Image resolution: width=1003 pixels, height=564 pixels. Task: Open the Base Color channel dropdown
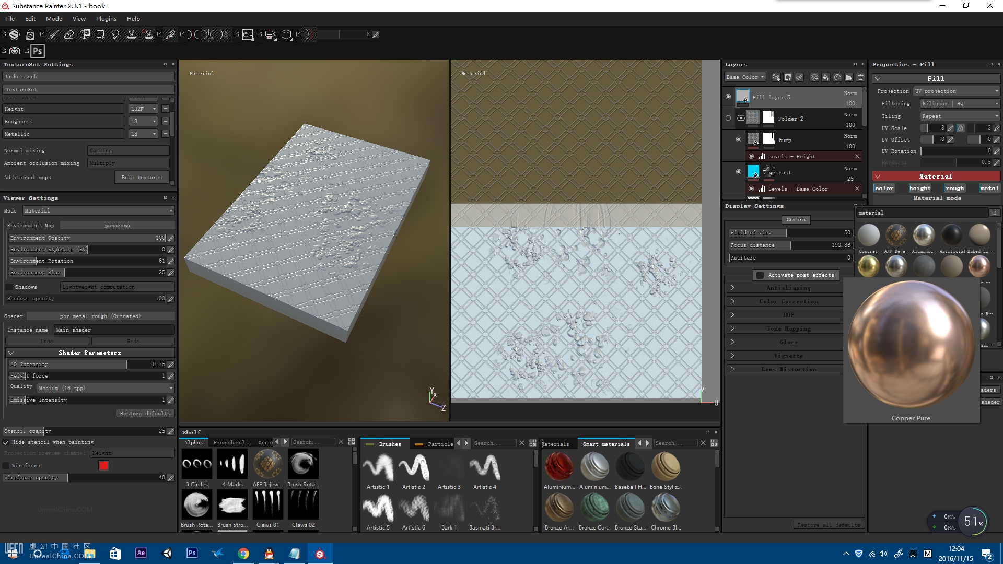(x=745, y=77)
